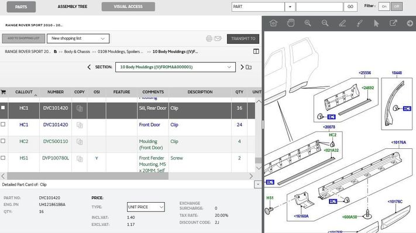Viewport: 416px width, 233px height.
Task: Print the parts list
Action: (x=209, y=39)
